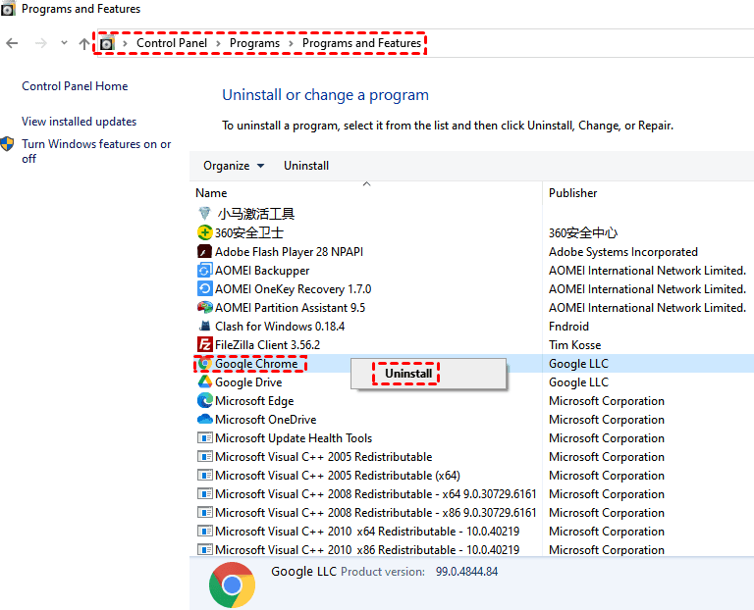This screenshot has width=754, height=610.
Task: Expand chevron between Control Panel and Programs
Action: coord(218,44)
